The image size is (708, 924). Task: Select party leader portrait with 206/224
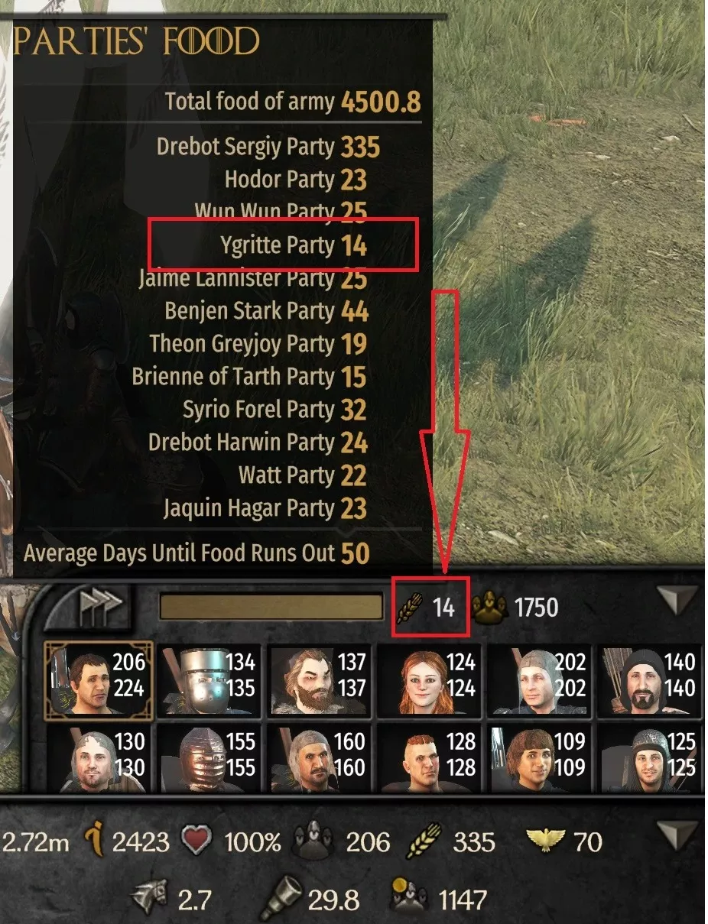pos(99,681)
